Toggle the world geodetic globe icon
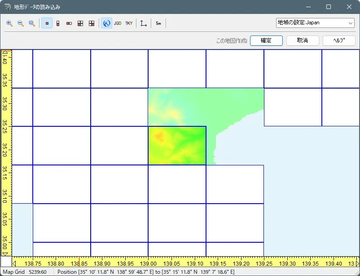The image size is (360, 276). click(x=106, y=23)
